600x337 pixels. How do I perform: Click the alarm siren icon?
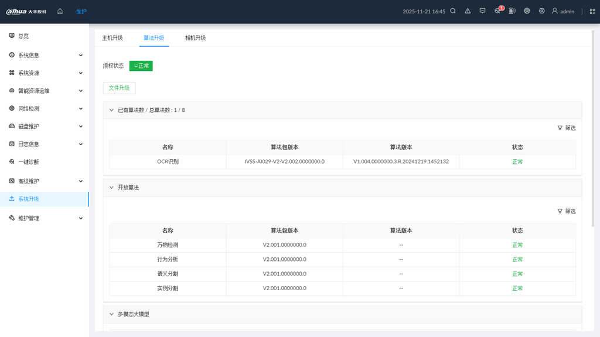512,11
